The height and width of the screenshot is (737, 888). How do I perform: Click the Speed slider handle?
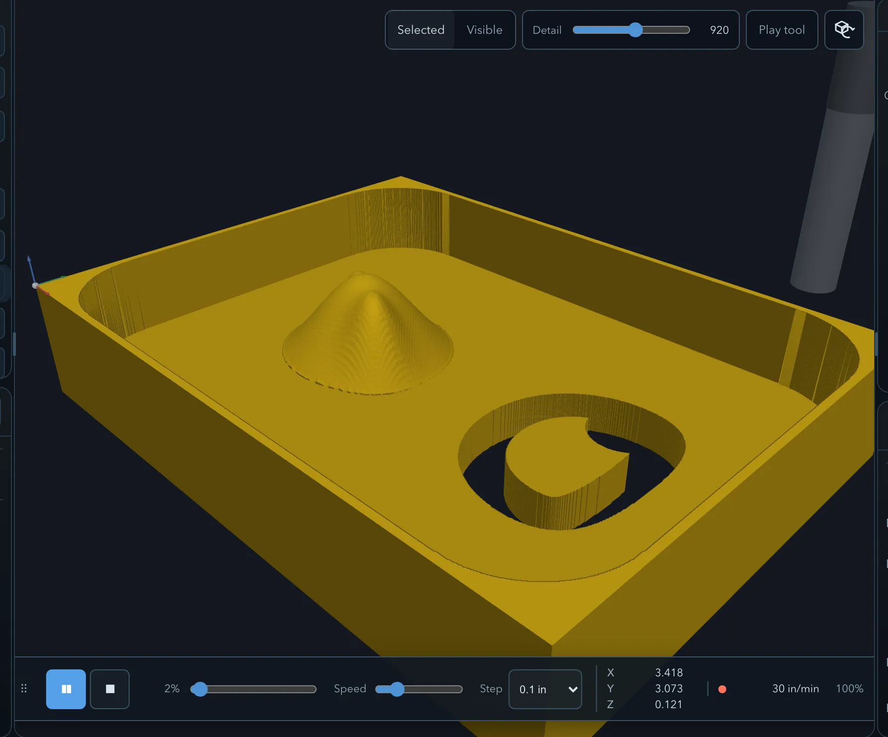pos(397,689)
